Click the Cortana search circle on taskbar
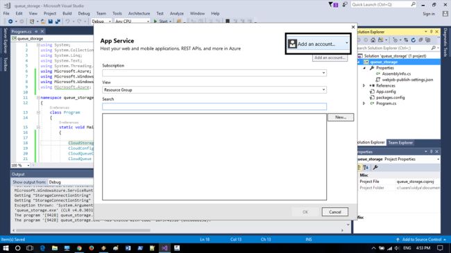This screenshot has height=253, width=451. pyautogui.click(x=18, y=248)
